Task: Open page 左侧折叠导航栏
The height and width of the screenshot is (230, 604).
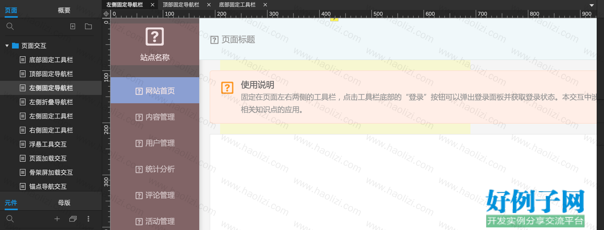Action: tap(51, 102)
